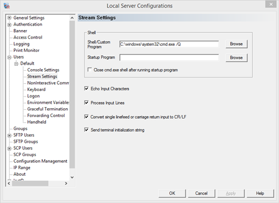This screenshot has width=279, height=203.
Task: Expand the Authentication tree node
Action: click(x=9, y=25)
